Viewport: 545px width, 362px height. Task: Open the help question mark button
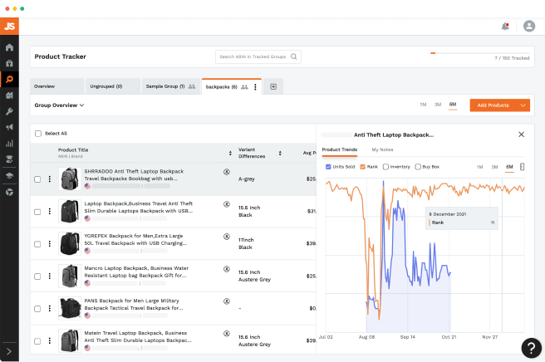pos(531,347)
